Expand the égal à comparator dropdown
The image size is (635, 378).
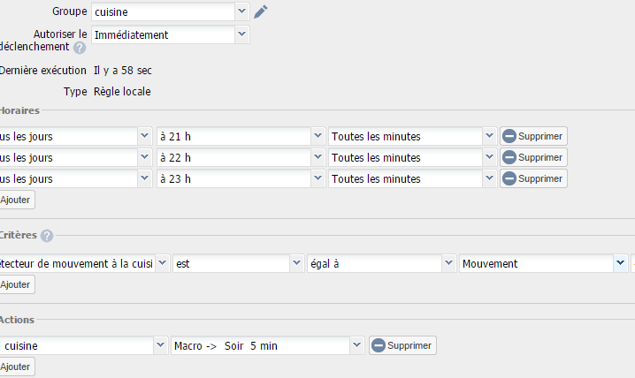coord(448,263)
